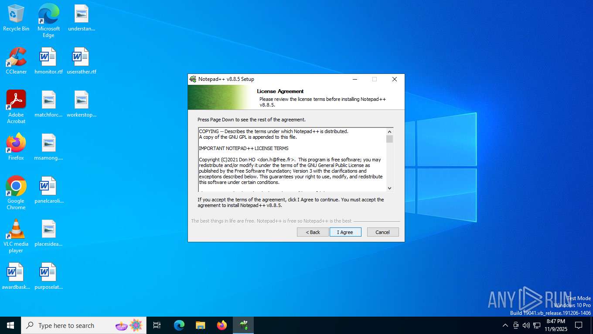Show hidden system tray icons

pyautogui.click(x=505, y=325)
